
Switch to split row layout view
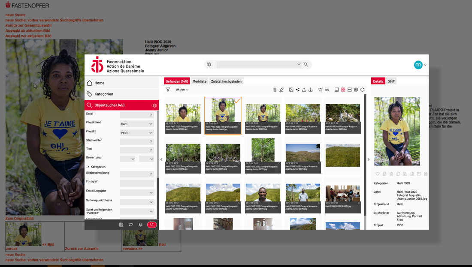(x=350, y=90)
